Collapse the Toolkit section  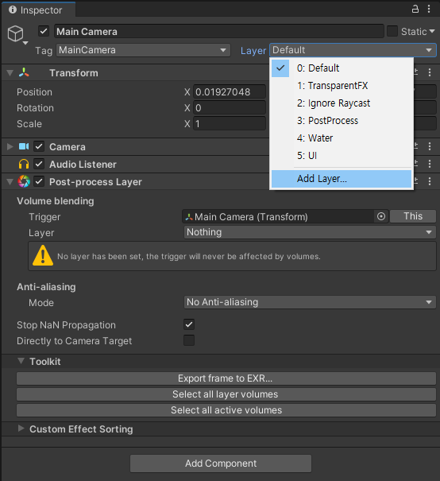pyautogui.click(x=21, y=361)
